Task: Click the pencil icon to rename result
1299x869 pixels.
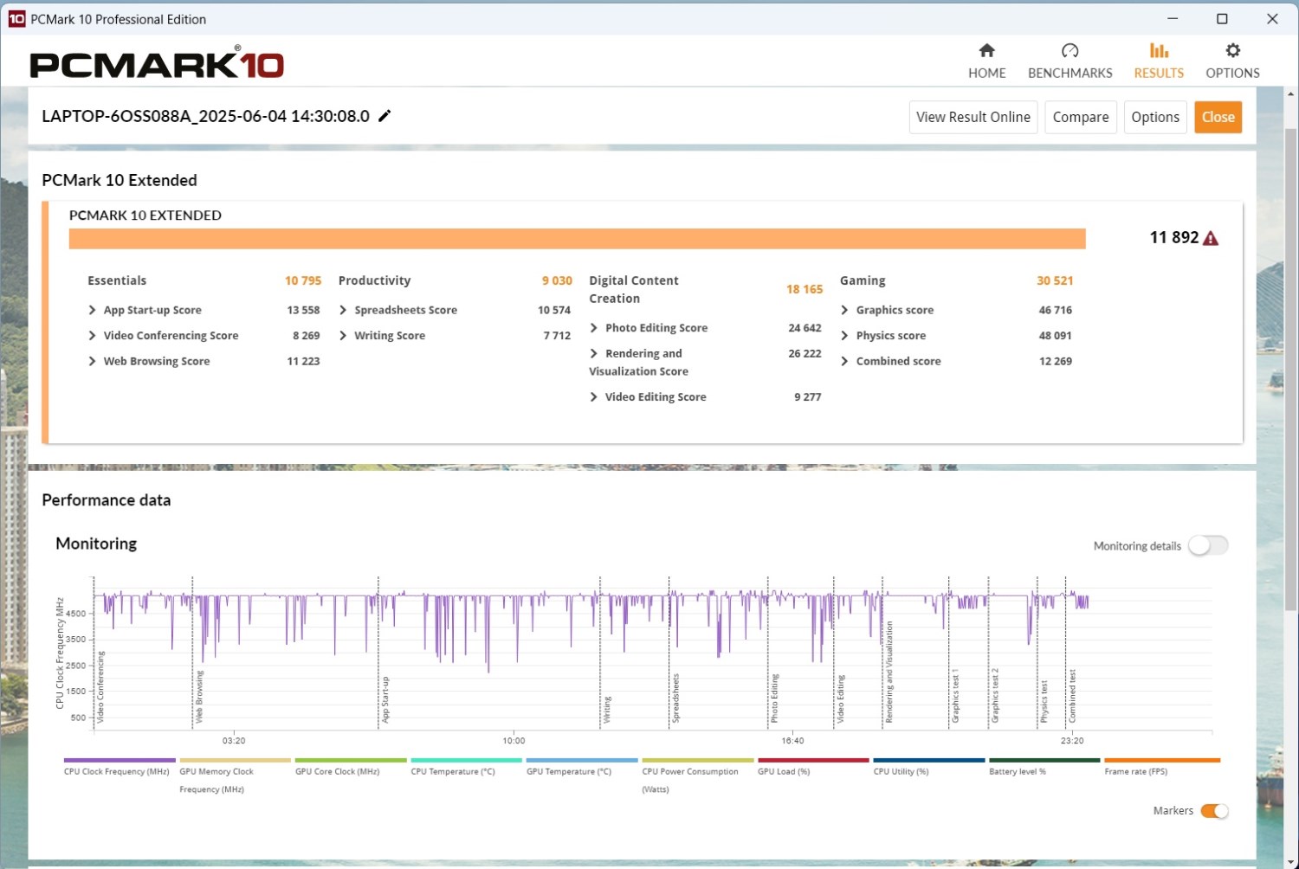Action: (x=385, y=116)
